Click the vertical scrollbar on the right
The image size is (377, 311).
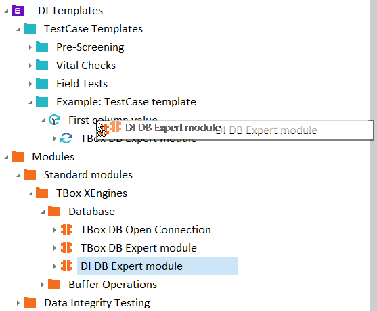tap(374, 155)
